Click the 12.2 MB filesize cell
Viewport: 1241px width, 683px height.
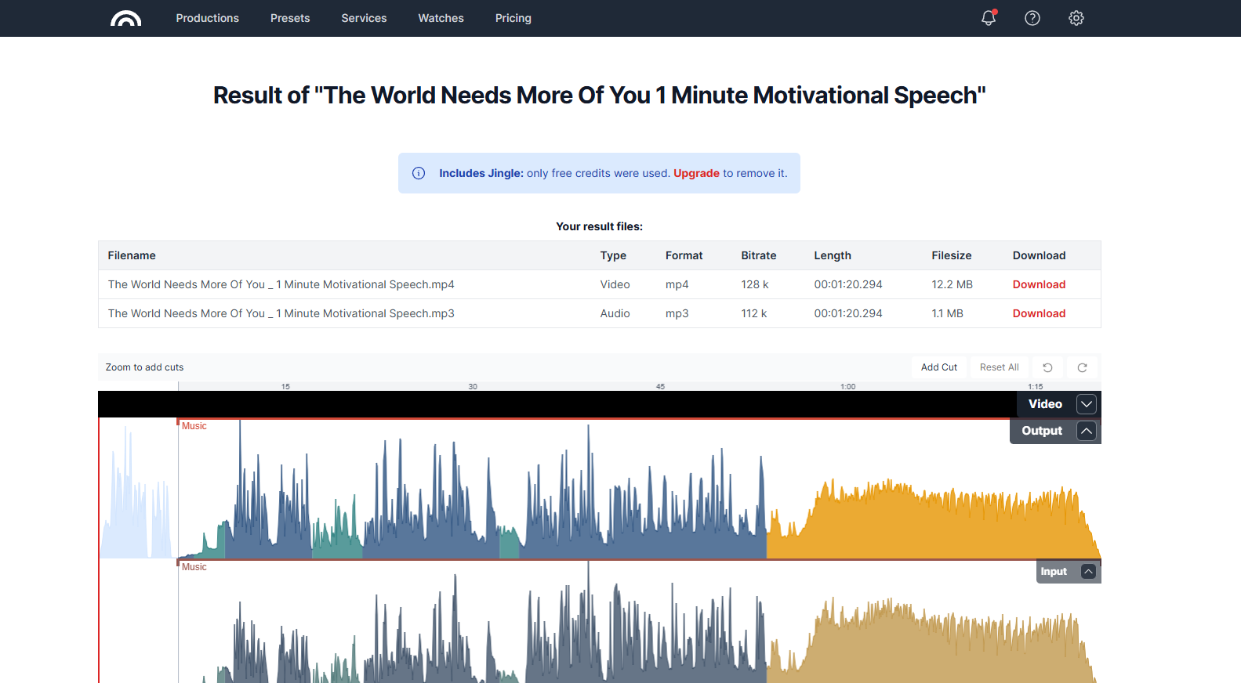(952, 284)
